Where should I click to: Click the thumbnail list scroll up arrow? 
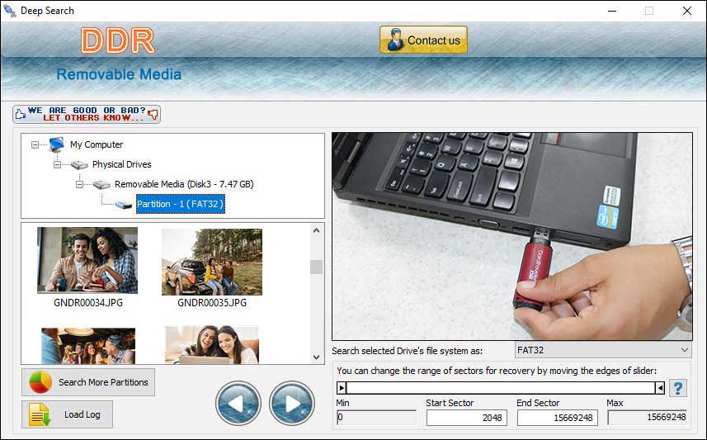317,230
